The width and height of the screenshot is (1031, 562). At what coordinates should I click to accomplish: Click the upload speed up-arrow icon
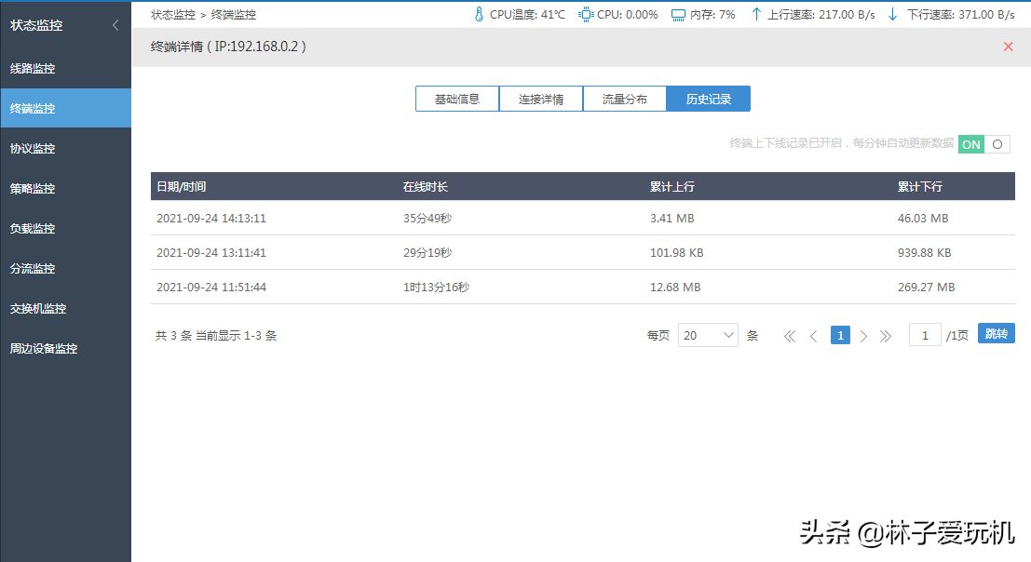coord(756,15)
